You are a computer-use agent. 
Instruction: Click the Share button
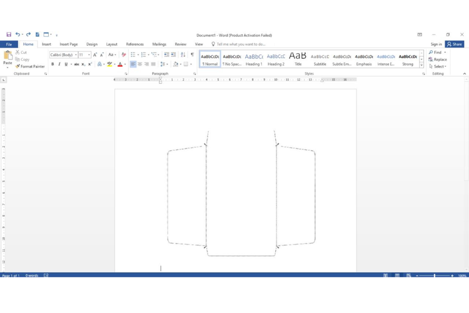point(455,44)
